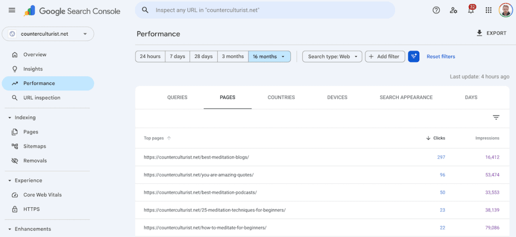The image size is (516, 237).
Task: Open URL inspection in the sidebar
Action: point(48,98)
